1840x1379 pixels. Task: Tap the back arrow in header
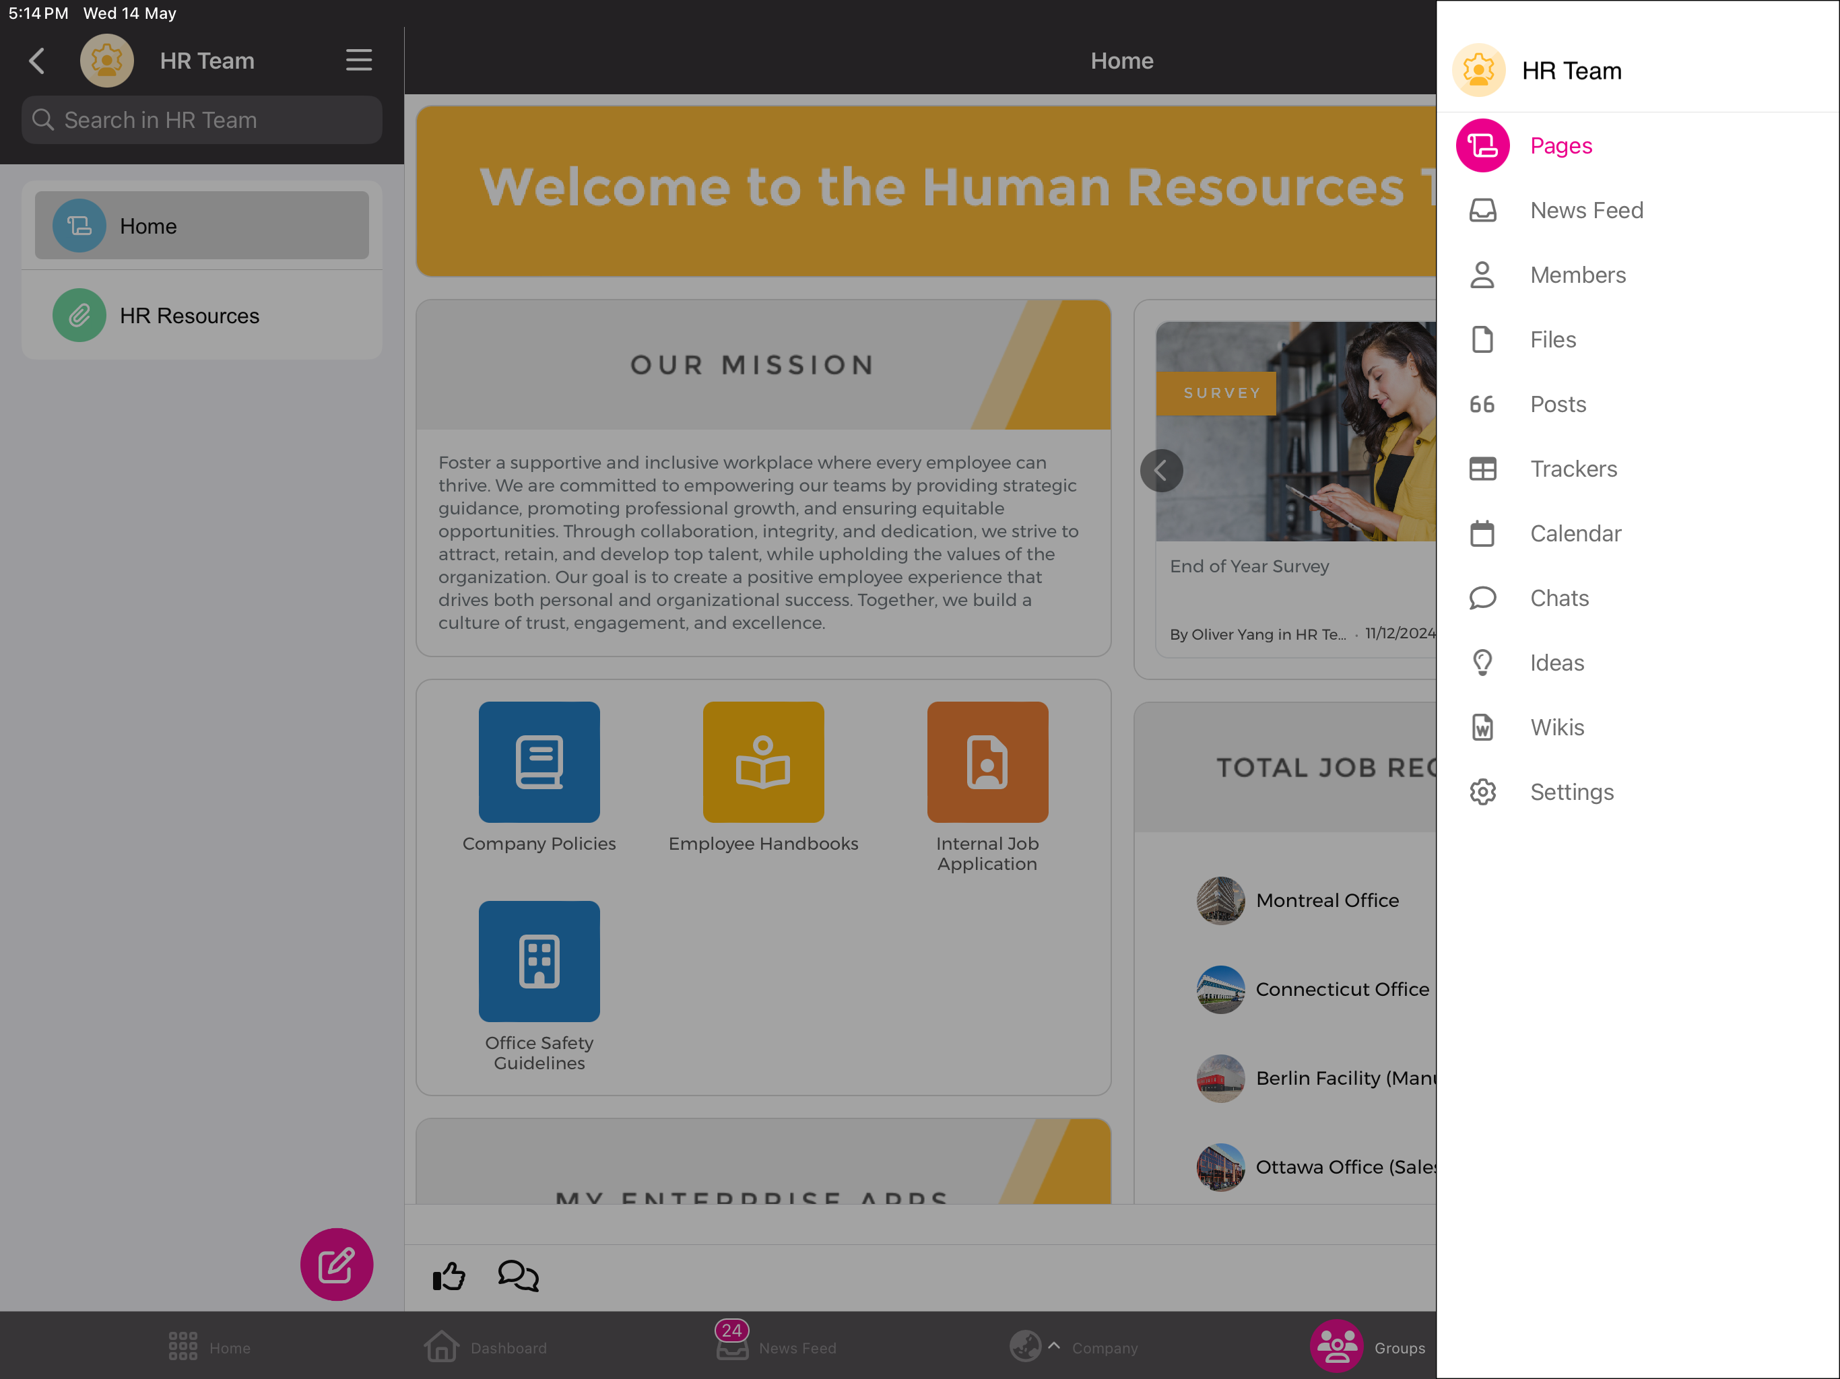tap(36, 61)
